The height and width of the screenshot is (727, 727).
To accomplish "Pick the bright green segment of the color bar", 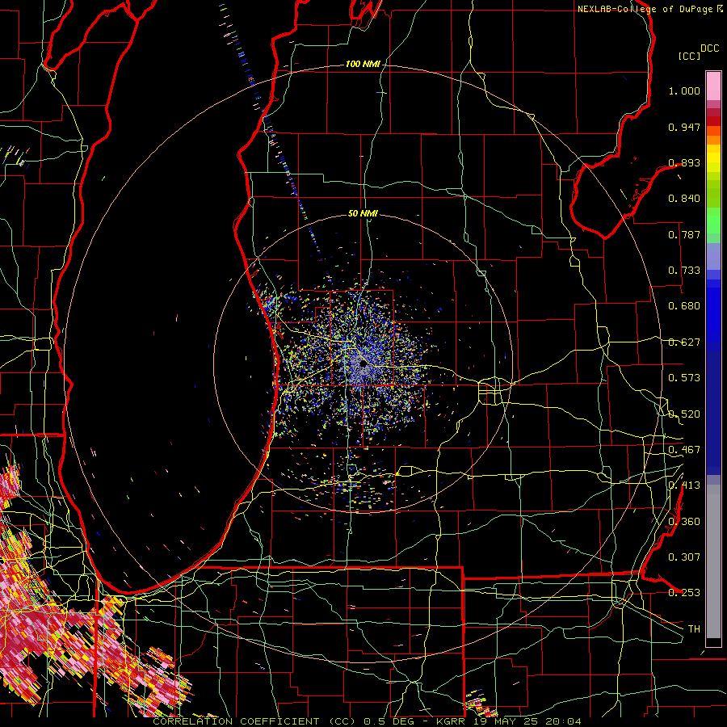I will 713,221.
